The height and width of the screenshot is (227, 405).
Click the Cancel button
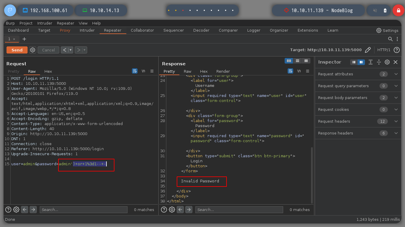[x=48, y=50]
